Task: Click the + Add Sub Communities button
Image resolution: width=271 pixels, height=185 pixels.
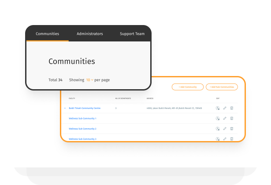Action: click(222, 87)
